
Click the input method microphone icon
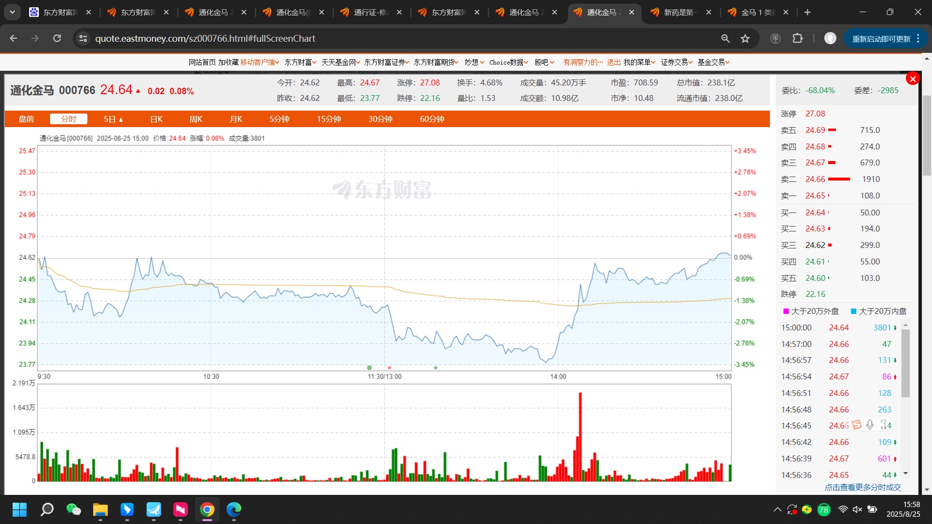click(870, 425)
